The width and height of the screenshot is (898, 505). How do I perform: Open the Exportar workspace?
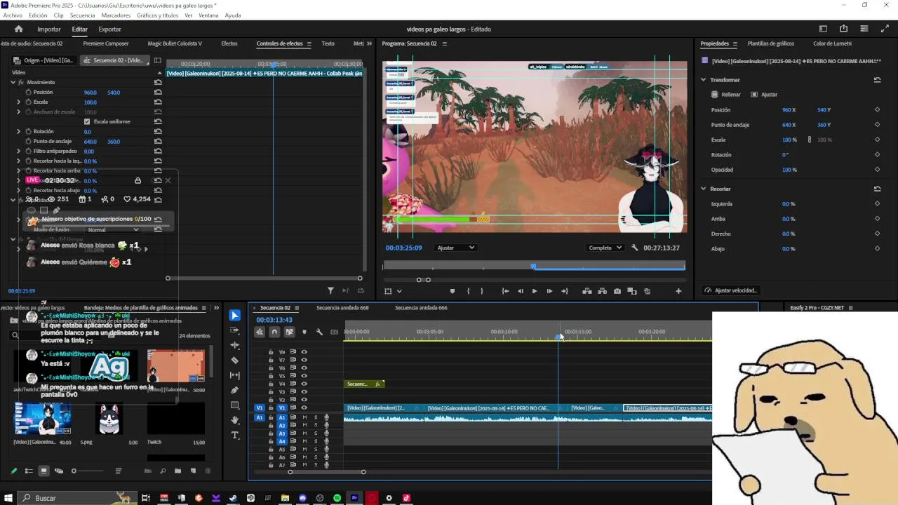coord(109,29)
